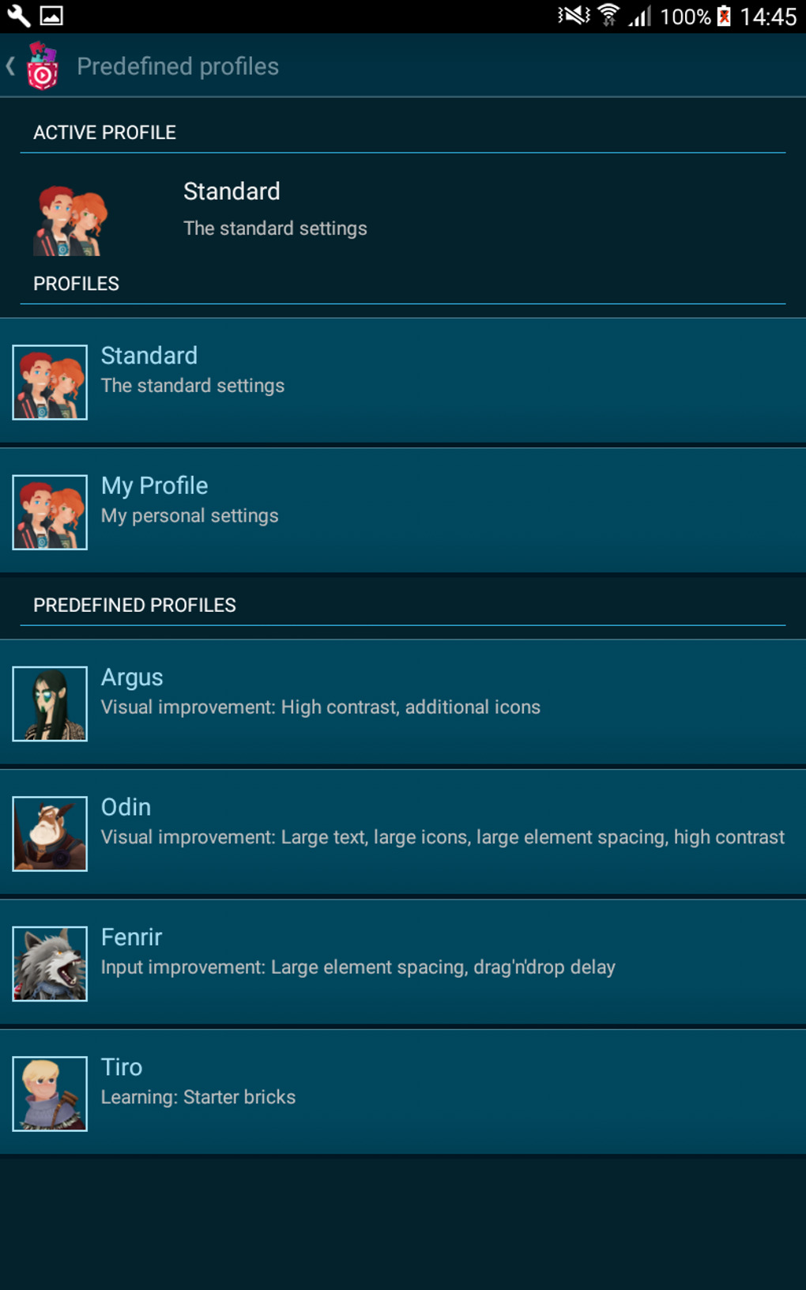Tap the Wi-Fi status icon
Image resolution: width=806 pixels, height=1290 pixels.
608,15
